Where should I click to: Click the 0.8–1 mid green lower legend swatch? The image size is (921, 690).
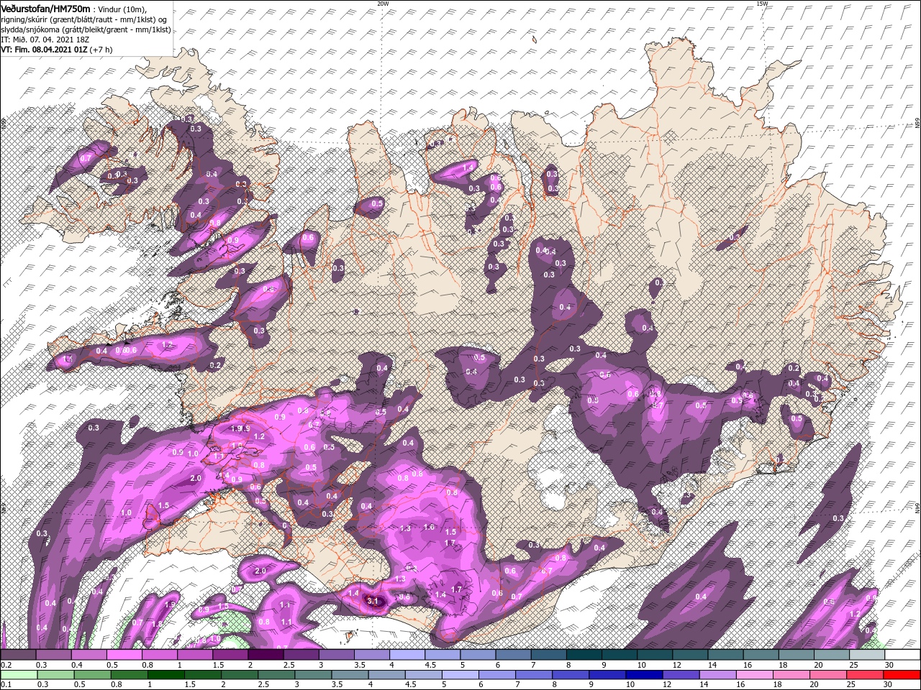(130, 674)
